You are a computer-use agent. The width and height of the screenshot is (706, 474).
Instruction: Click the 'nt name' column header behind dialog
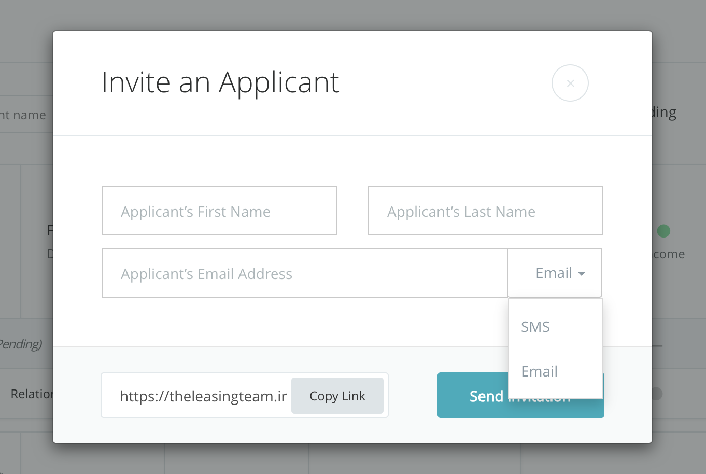[x=23, y=115]
